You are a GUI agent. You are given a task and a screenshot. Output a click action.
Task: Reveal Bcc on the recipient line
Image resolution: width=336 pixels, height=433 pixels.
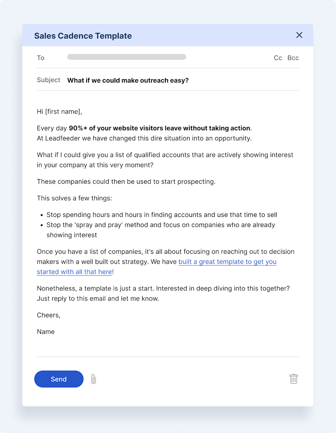pyautogui.click(x=293, y=58)
